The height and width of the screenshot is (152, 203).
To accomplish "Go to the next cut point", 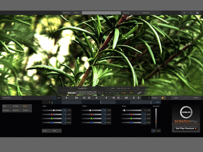I will tap(118, 98).
